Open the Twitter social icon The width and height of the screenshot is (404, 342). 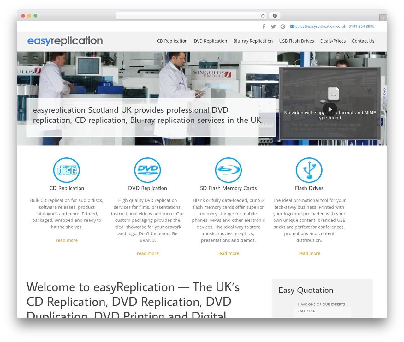click(273, 27)
